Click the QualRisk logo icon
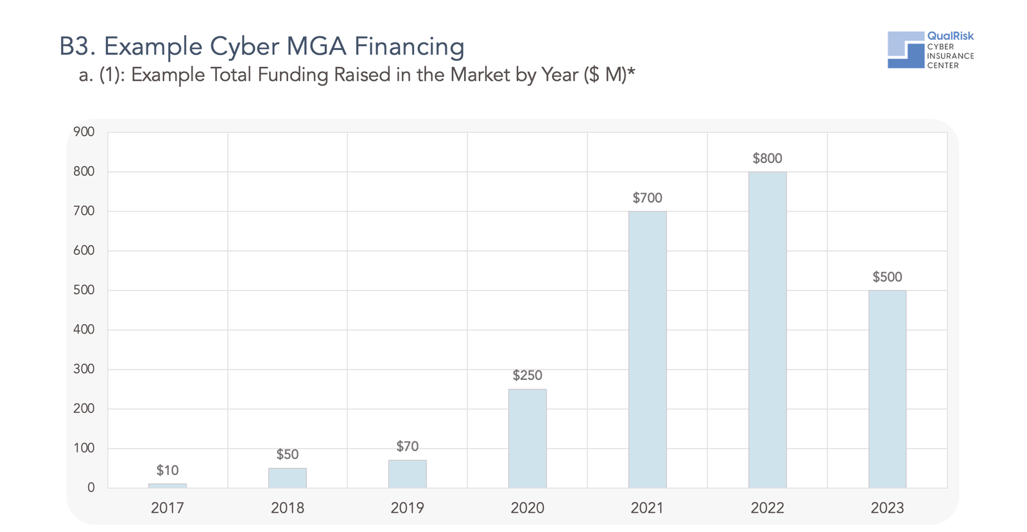 (x=906, y=49)
